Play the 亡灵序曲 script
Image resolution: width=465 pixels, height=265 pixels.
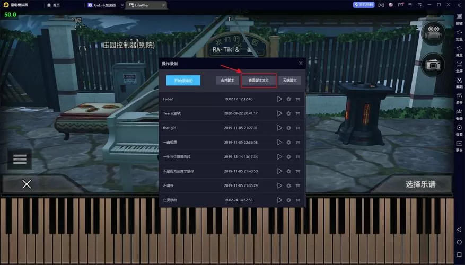click(x=279, y=200)
